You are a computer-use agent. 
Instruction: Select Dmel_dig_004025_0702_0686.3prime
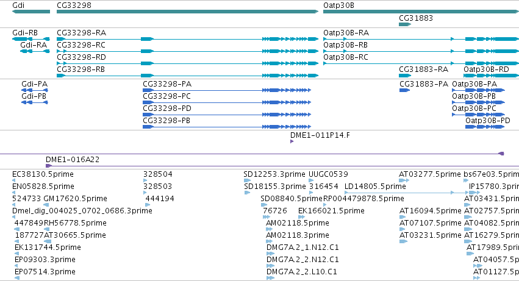[82, 211]
